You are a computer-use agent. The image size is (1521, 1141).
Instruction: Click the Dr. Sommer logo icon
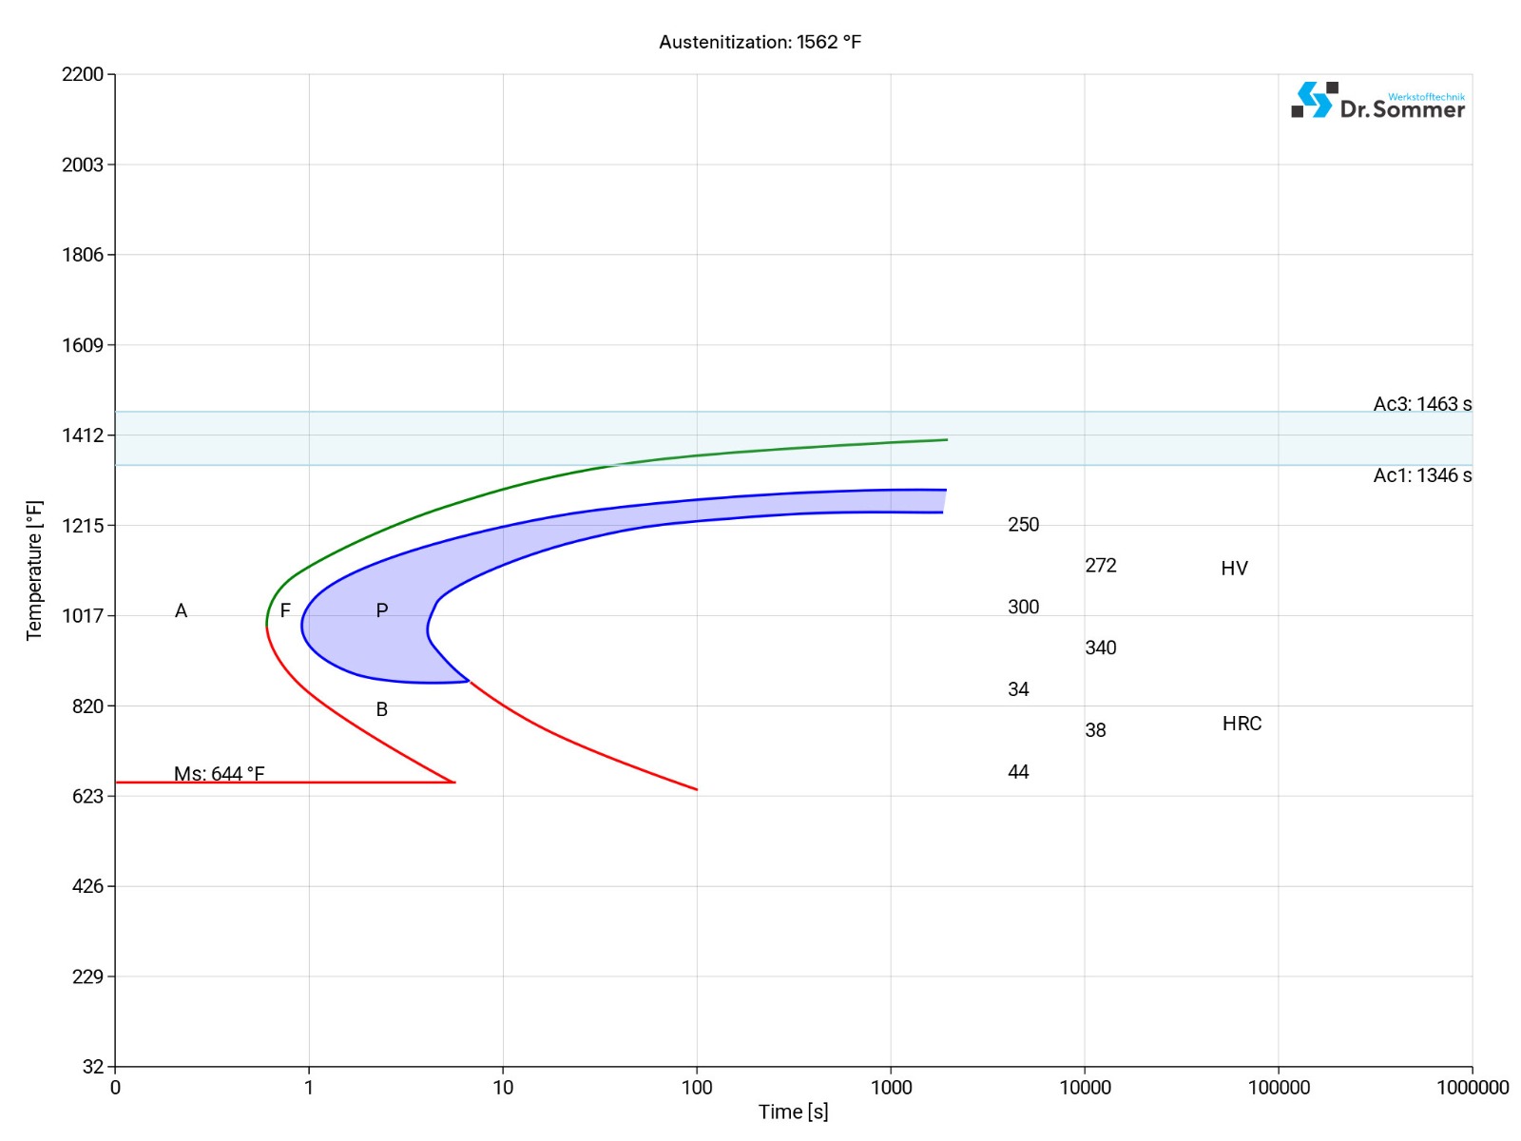(x=1313, y=100)
